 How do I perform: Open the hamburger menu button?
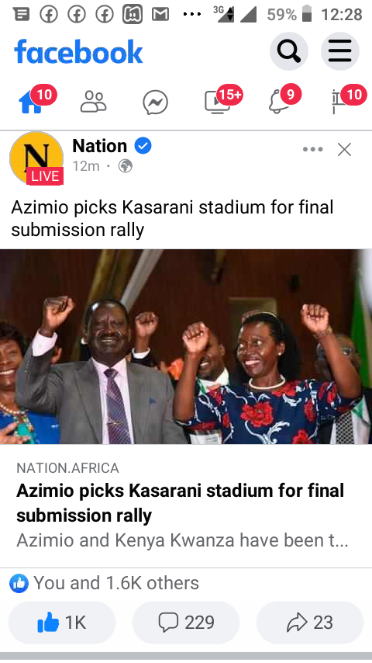click(340, 51)
